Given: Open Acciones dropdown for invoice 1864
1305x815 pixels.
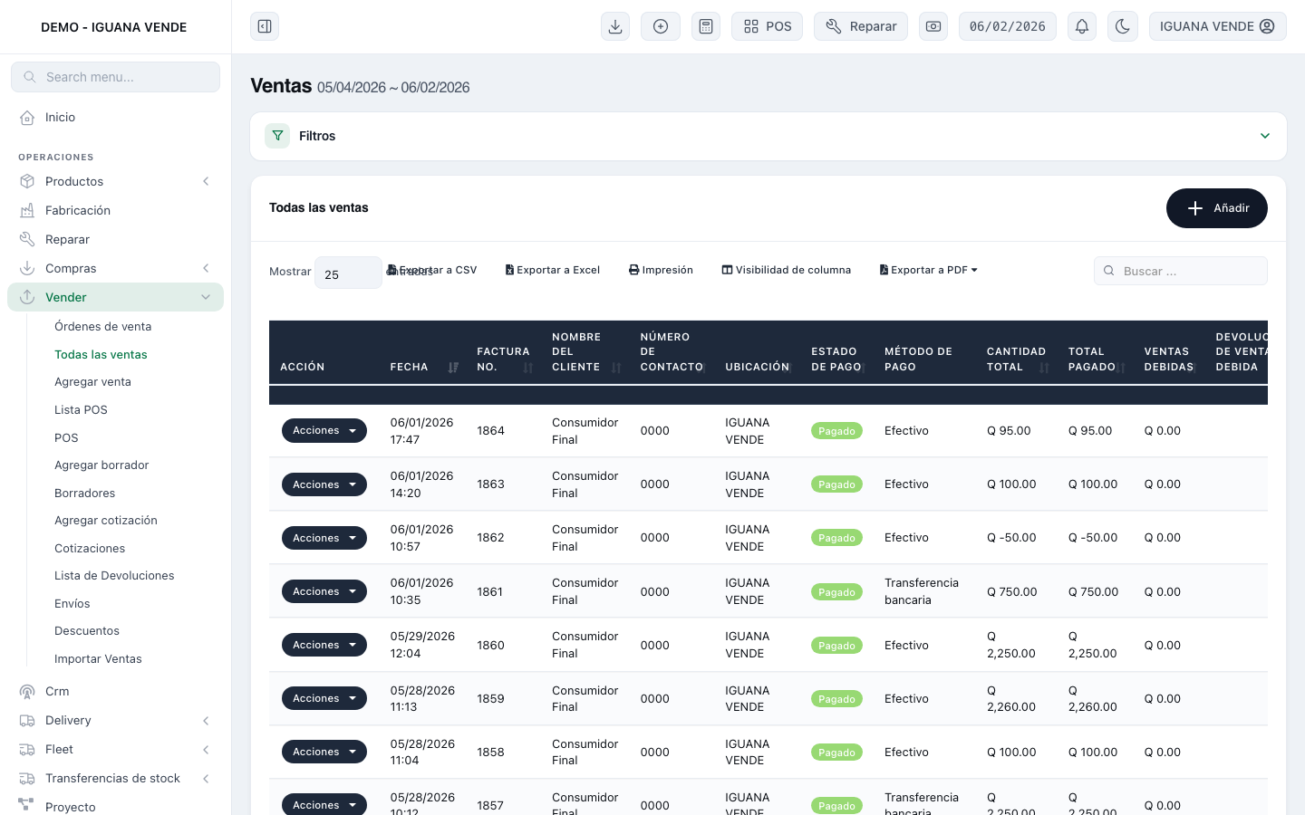Looking at the screenshot, I should click(324, 431).
